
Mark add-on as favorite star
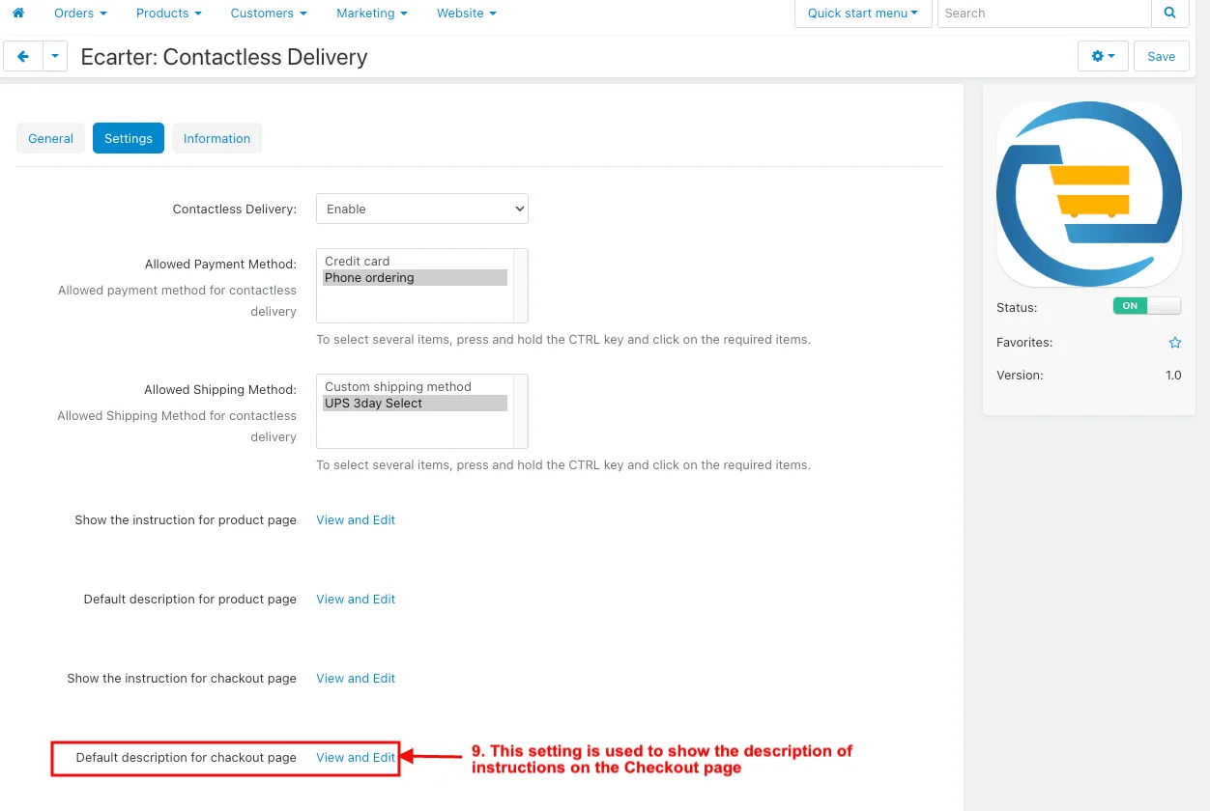click(1175, 343)
